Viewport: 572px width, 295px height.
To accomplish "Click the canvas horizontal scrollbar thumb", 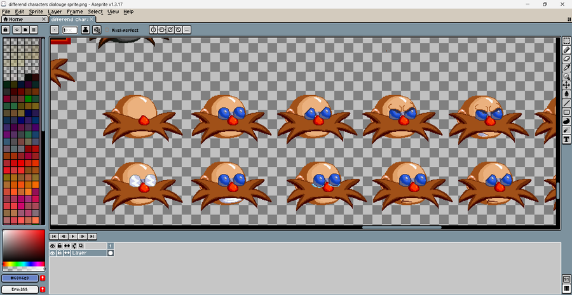I will pyautogui.click(x=402, y=227).
